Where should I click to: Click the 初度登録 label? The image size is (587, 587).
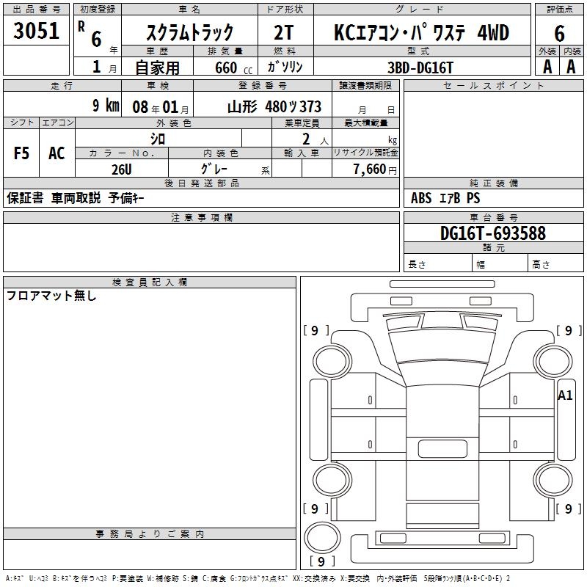click(x=98, y=10)
